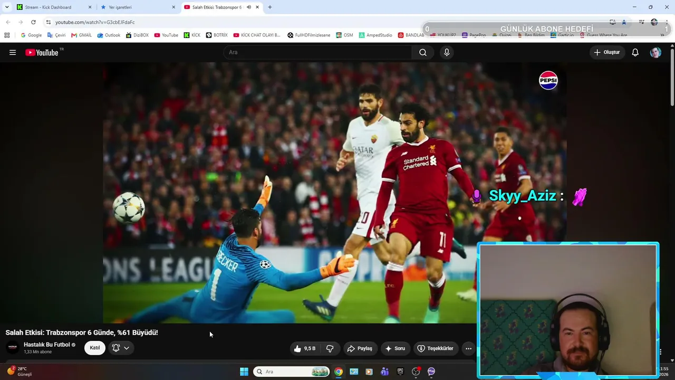The width and height of the screenshot is (675, 380).
Task: Mute the tab playing Salah Etkisi audio
Action: click(x=249, y=7)
